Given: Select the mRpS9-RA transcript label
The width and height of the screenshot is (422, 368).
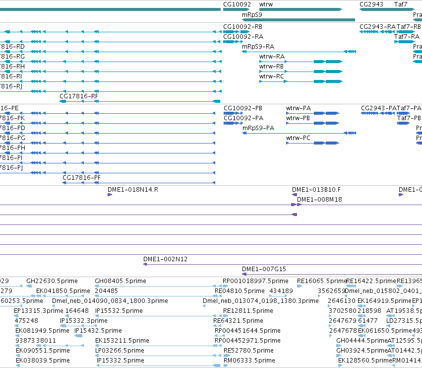Looking at the screenshot, I should 258,47.
